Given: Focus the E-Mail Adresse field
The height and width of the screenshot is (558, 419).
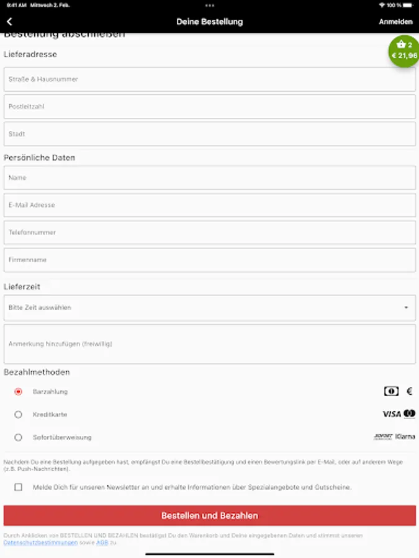Looking at the screenshot, I should click(209, 205).
